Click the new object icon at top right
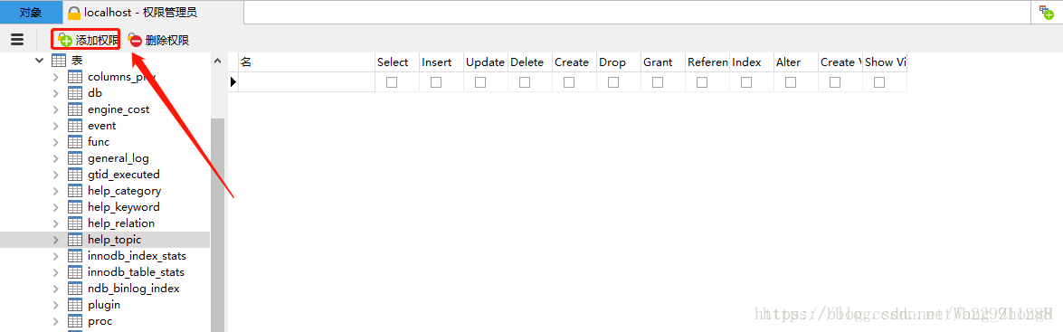The height and width of the screenshot is (332, 1063). click(1047, 12)
